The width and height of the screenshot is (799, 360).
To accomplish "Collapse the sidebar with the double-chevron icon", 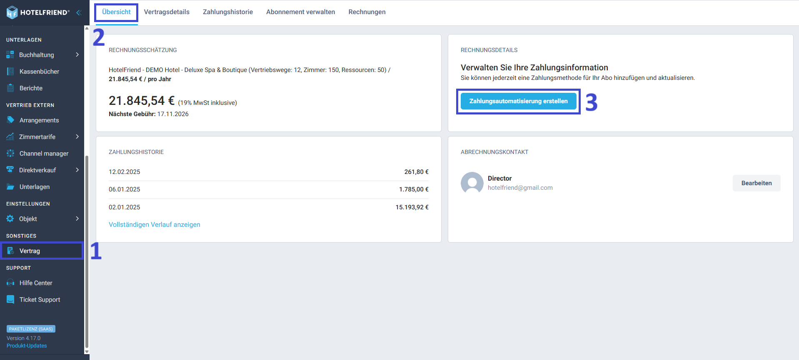I will pyautogui.click(x=78, y=12).
